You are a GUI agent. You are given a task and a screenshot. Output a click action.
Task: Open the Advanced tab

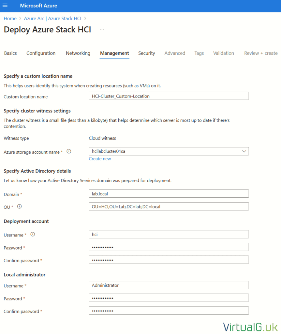[x=175, y=53]
